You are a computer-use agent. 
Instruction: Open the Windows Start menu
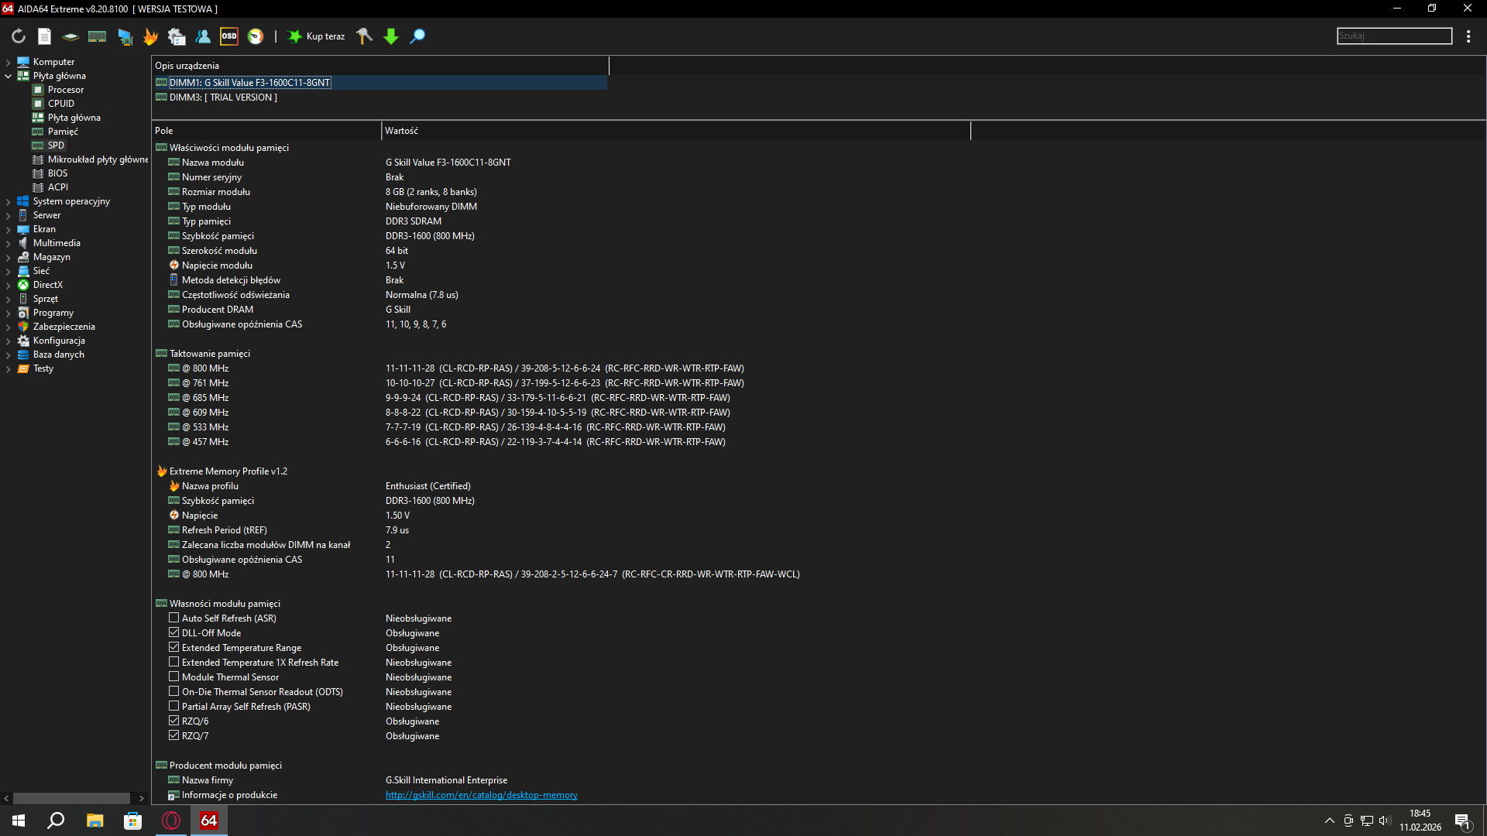pyautogui.click(x=19, y=821)
